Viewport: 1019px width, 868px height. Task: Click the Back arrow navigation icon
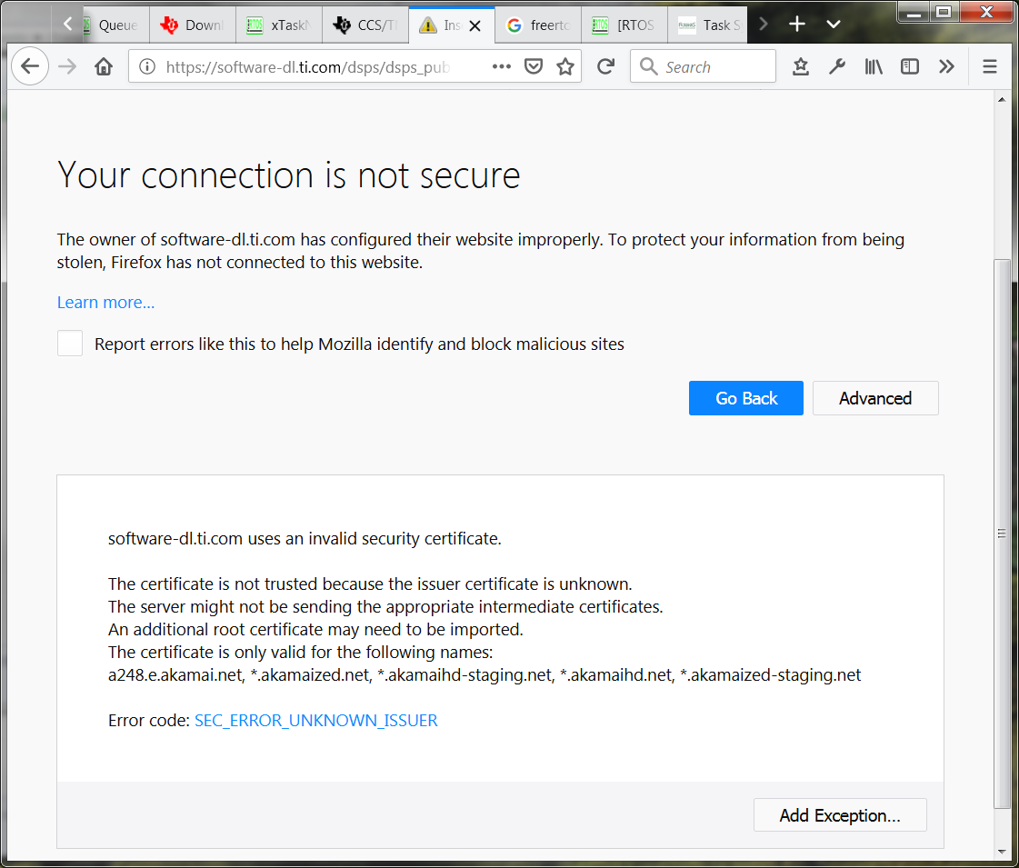(30, 66)
